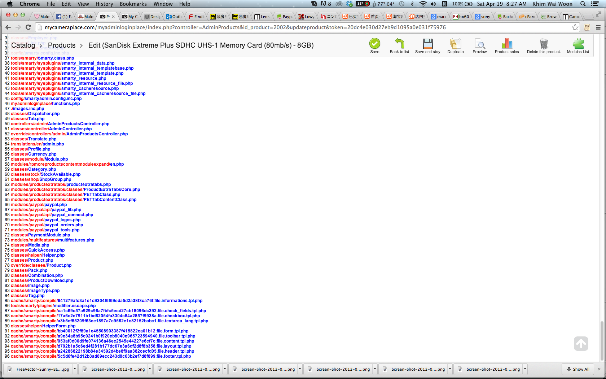
Task: Click the Wi-Fi status icon
Action: tap(423, 4)
